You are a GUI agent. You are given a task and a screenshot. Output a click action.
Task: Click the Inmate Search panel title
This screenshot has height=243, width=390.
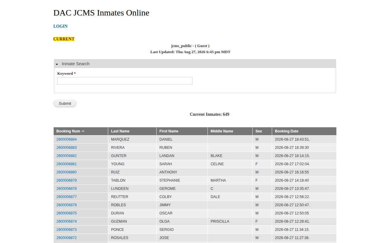pyautogui.click(x=76, y=64)
